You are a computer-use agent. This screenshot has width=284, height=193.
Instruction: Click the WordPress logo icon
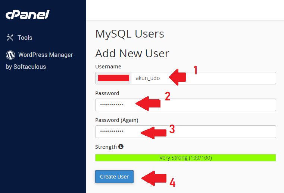10,55
